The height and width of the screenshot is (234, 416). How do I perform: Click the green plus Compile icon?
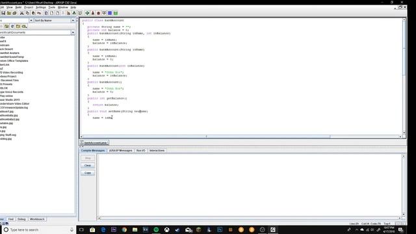tap(87, 13)
